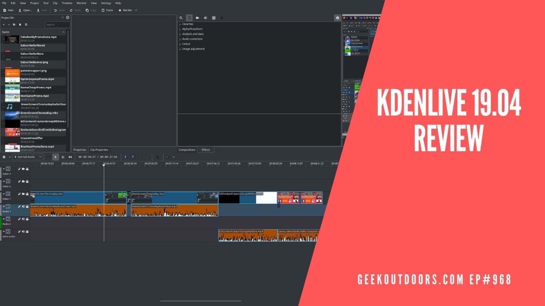
Task: Toggle the effect info icon button
Action: coord(337,18)
